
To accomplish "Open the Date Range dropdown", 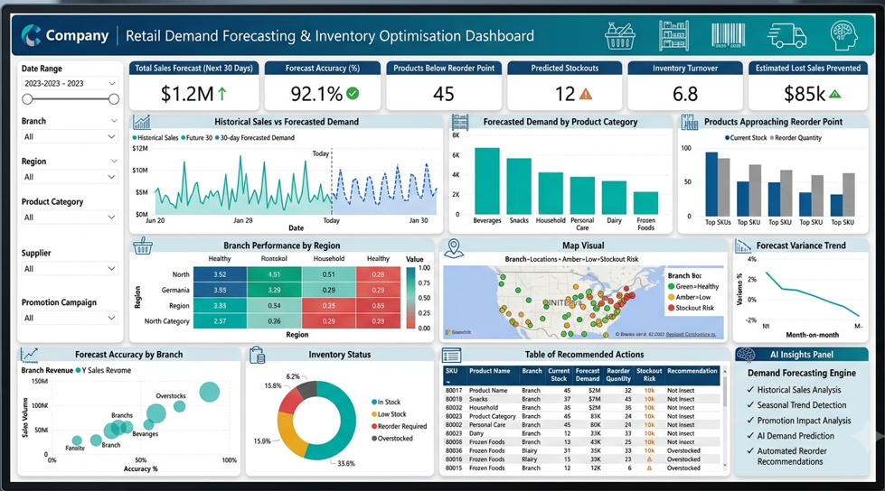I will pos(70,83).
